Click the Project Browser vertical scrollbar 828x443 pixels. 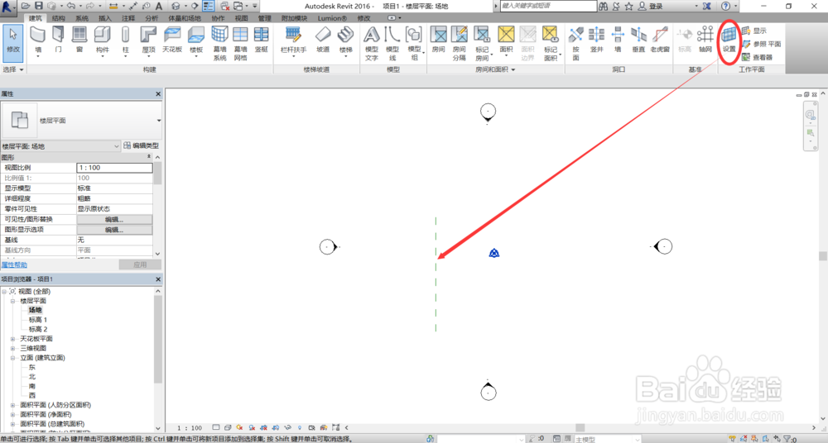coord(158,339)
